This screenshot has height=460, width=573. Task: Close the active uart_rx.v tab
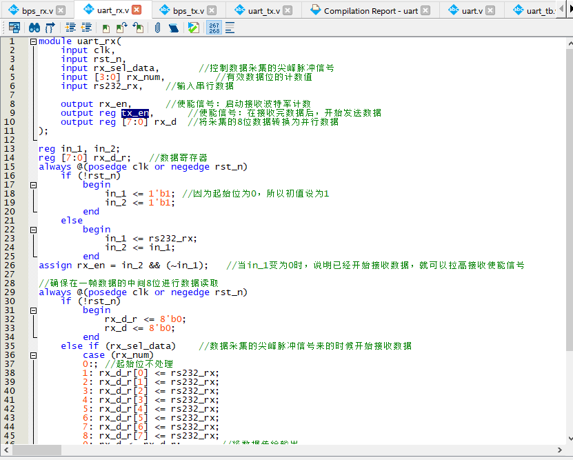coord(137,10)
